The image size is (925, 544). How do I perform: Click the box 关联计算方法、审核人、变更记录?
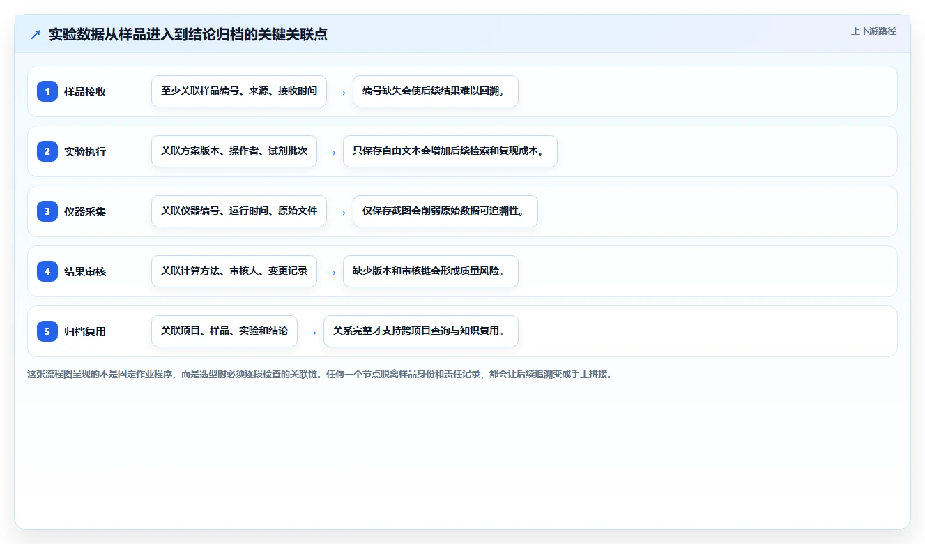click(x=234, y=271)
